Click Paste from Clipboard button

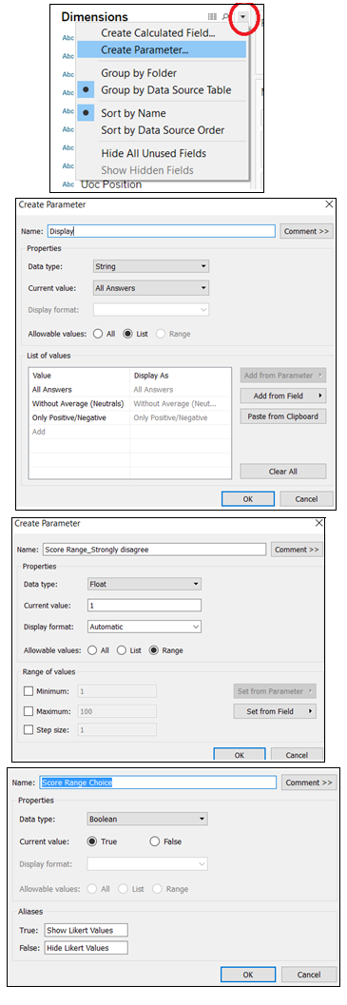pyautogui.click(x=283, y=416)
